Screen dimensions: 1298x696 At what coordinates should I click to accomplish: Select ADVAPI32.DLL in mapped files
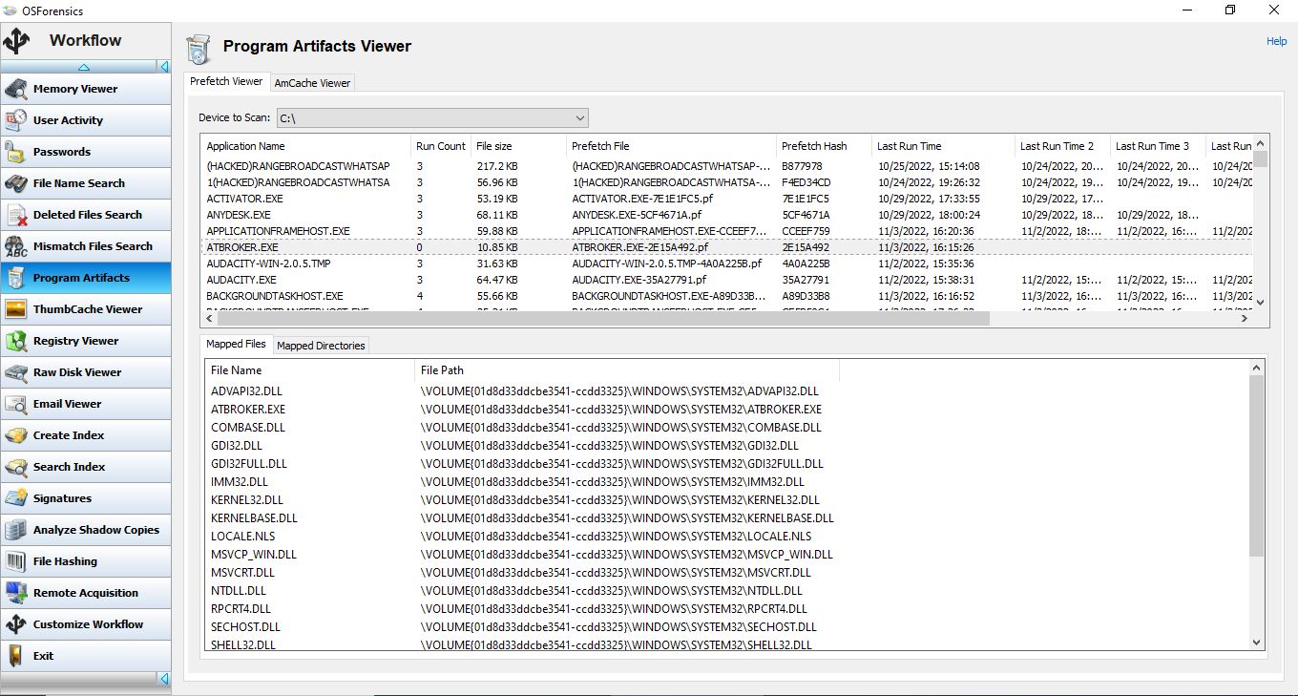click(246, 390)
